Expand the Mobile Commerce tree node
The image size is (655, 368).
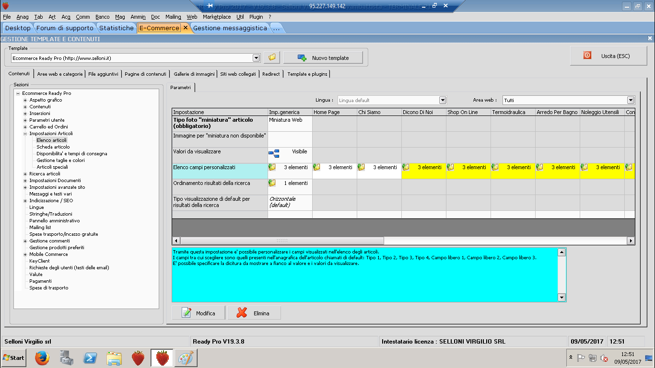25,254
